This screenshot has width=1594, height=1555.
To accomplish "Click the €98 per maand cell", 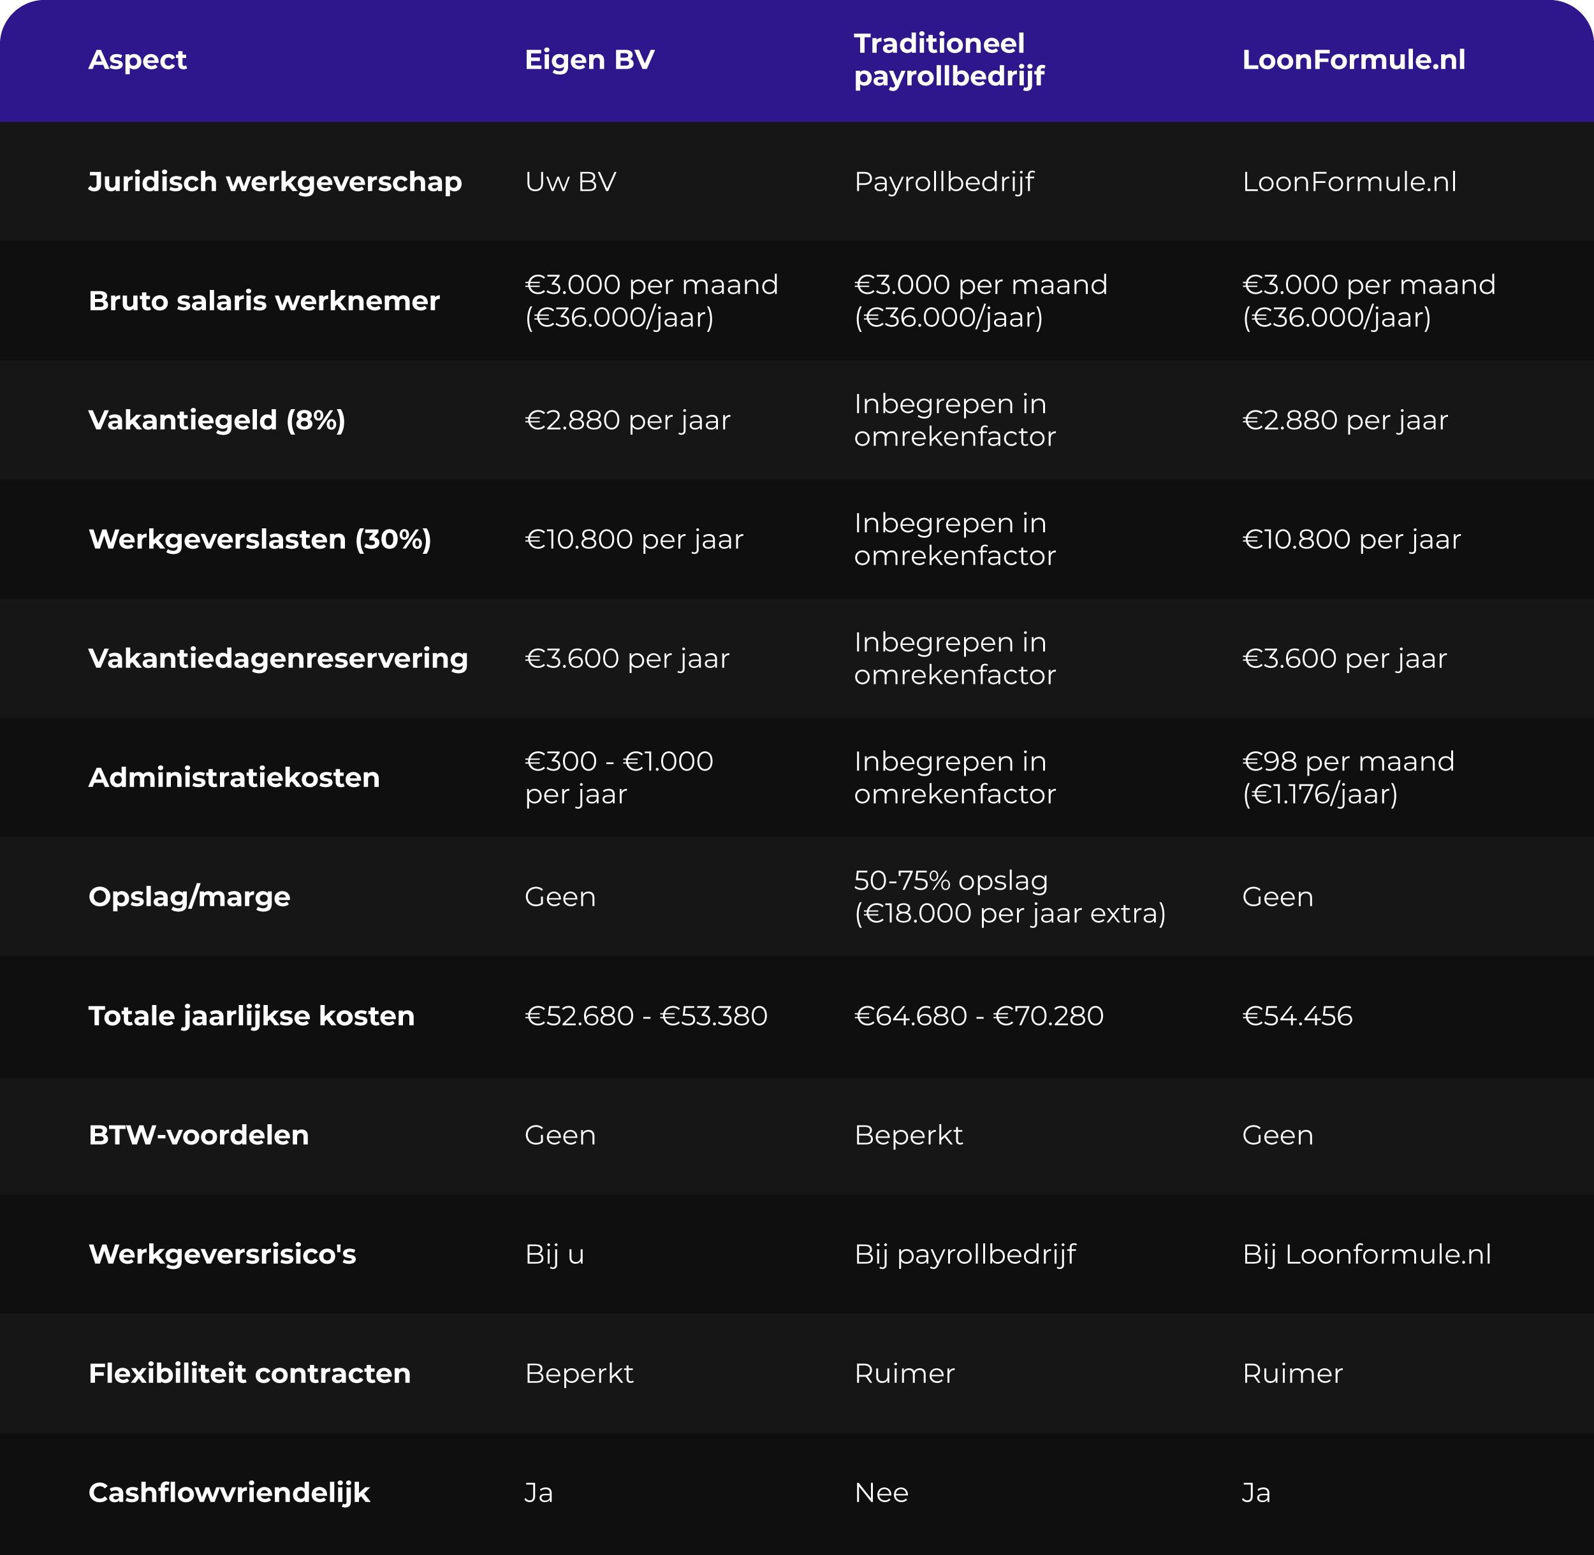I will point(1348,777).
